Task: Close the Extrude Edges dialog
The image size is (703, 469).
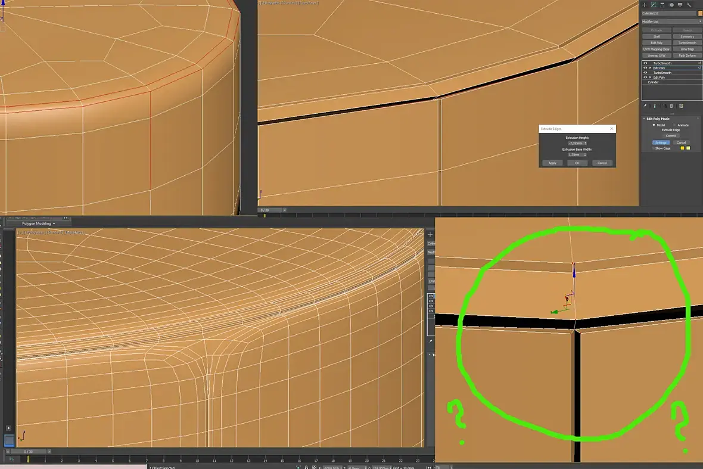Action: (x=611, y=129)
